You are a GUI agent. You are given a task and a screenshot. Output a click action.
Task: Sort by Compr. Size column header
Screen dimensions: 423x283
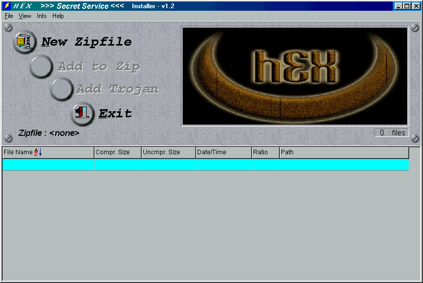[x=118, y=152]
